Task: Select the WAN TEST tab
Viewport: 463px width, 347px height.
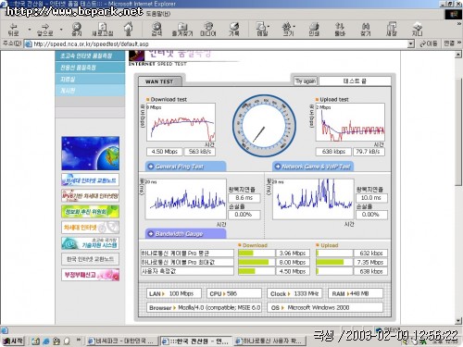Action: (159, 81)
